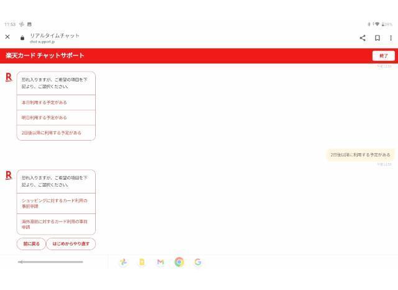Tap the navigation back gesture bar
The width and height of the screenshot is (398, 290).
[50, 262]
